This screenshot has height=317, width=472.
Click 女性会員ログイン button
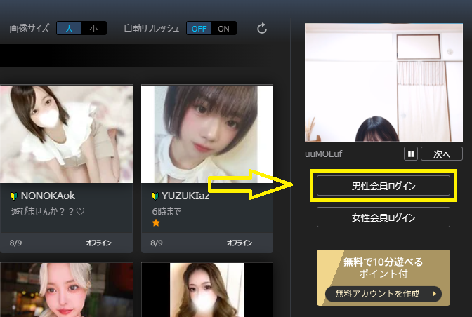point(383,217)
